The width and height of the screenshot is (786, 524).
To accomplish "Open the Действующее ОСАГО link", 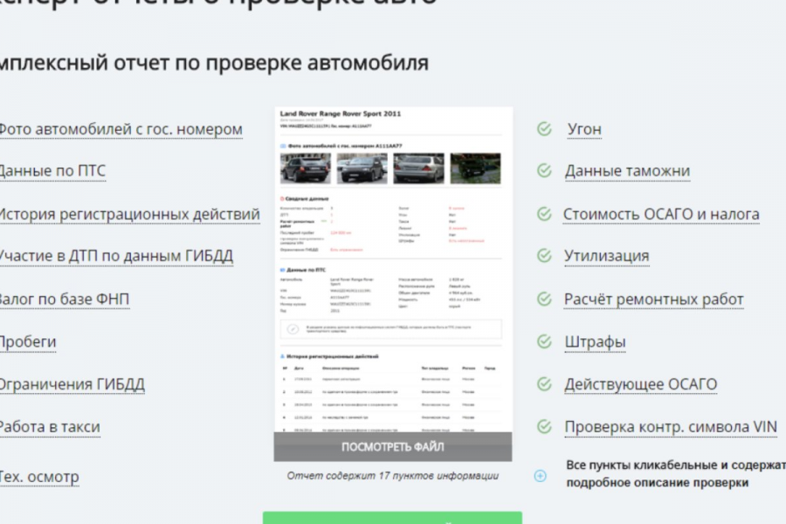I will click(x=641, y=384).
